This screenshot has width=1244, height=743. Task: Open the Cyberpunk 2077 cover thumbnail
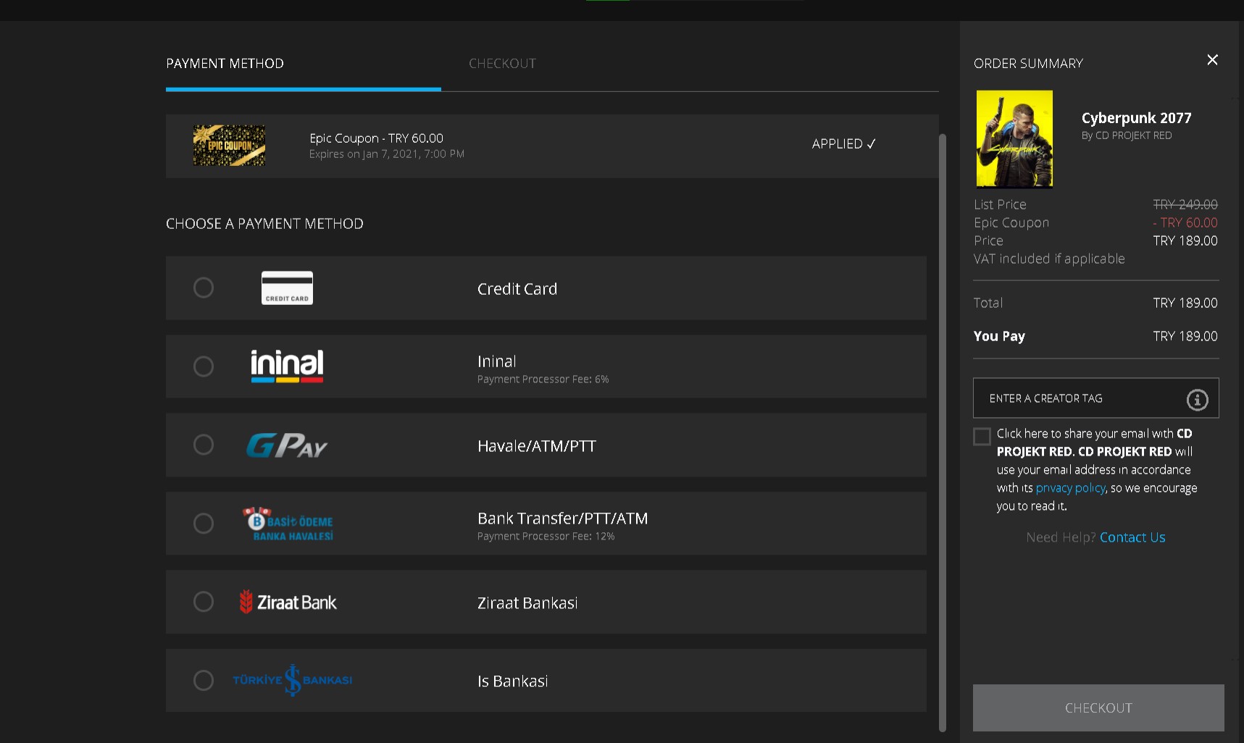click(x=1014, y=139)
